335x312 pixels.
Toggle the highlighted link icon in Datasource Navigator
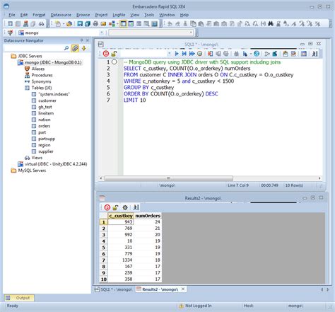pyautogui.click(x=75, y=48)
